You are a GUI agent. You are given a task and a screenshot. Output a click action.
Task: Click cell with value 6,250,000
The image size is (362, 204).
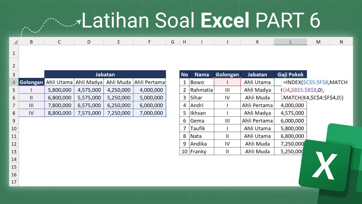pos(118,105)
